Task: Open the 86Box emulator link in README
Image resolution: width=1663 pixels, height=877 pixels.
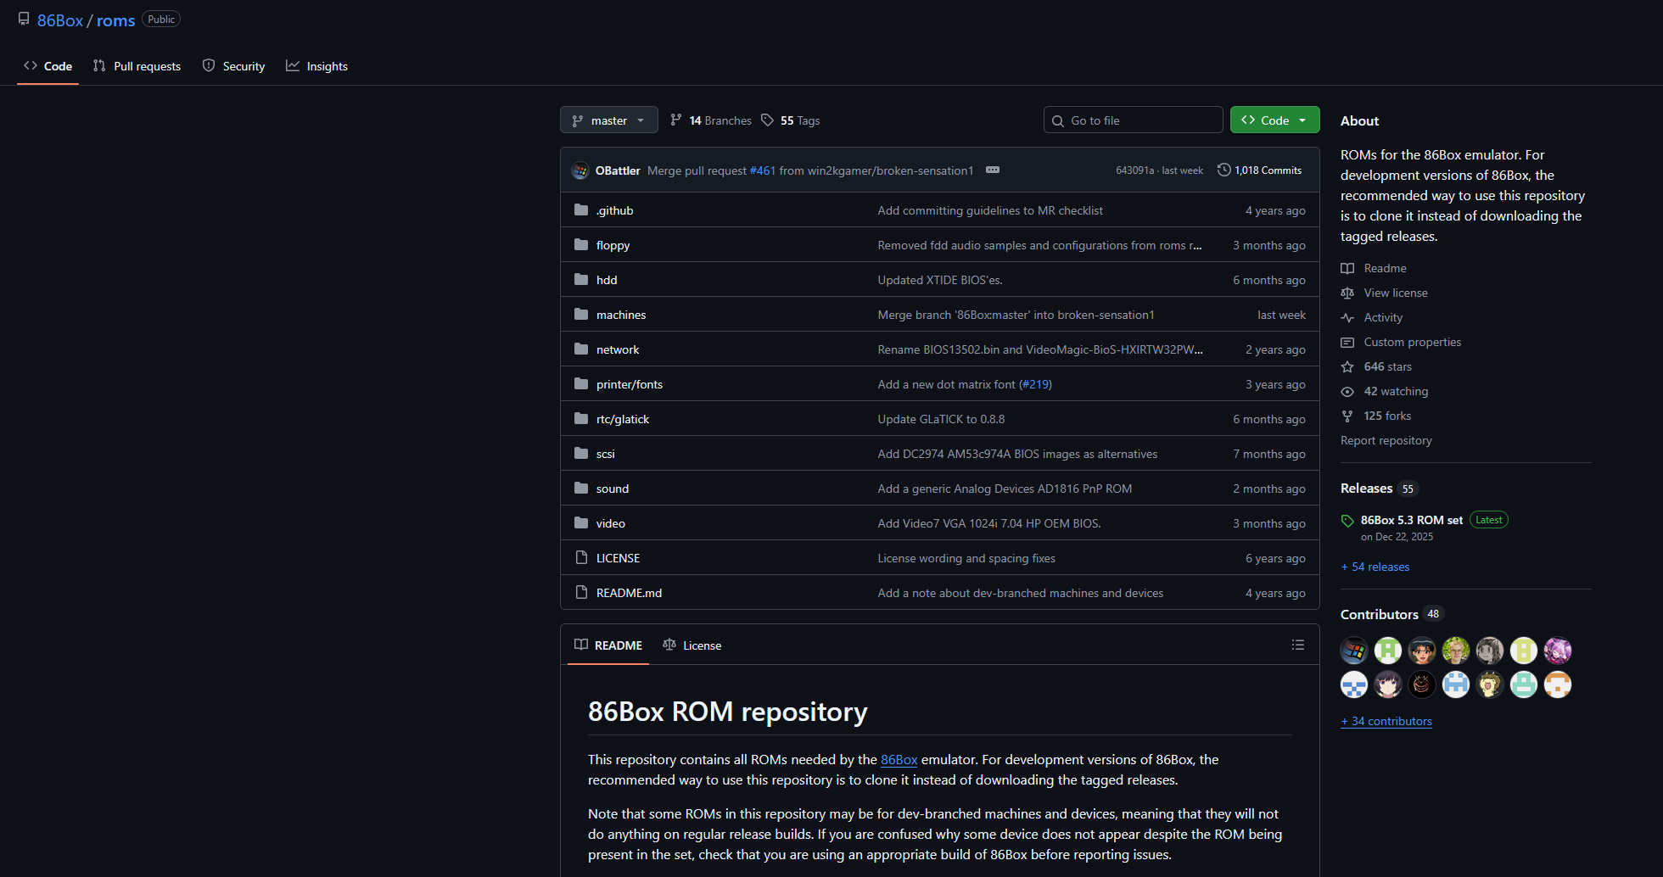Action: pos(899,760)
